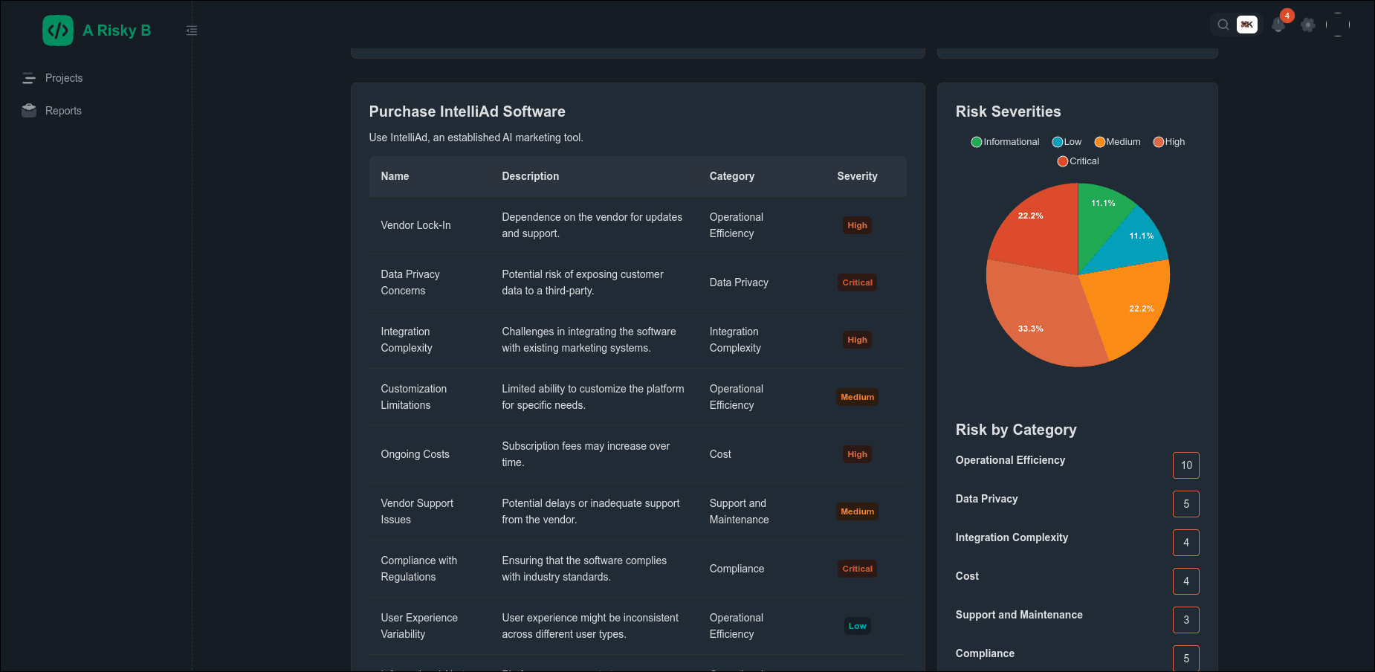The height and width of the screenshot is (672, 1375).
Task: Toggle Informational in the pie chart legend
Action: (1005, 142)
